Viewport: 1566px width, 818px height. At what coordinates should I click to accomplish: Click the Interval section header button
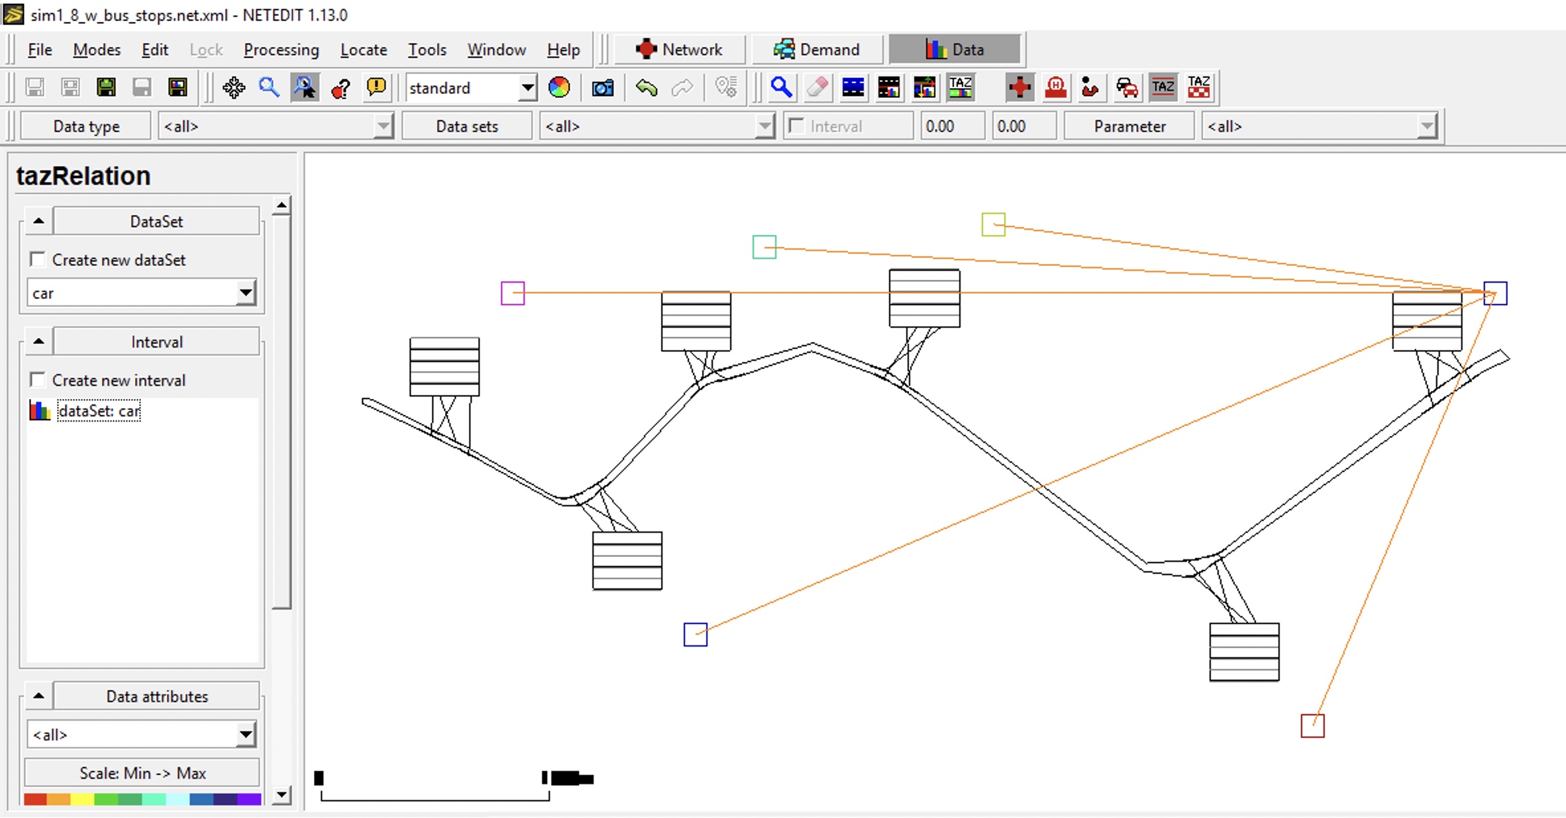click(x=156, y=341)
